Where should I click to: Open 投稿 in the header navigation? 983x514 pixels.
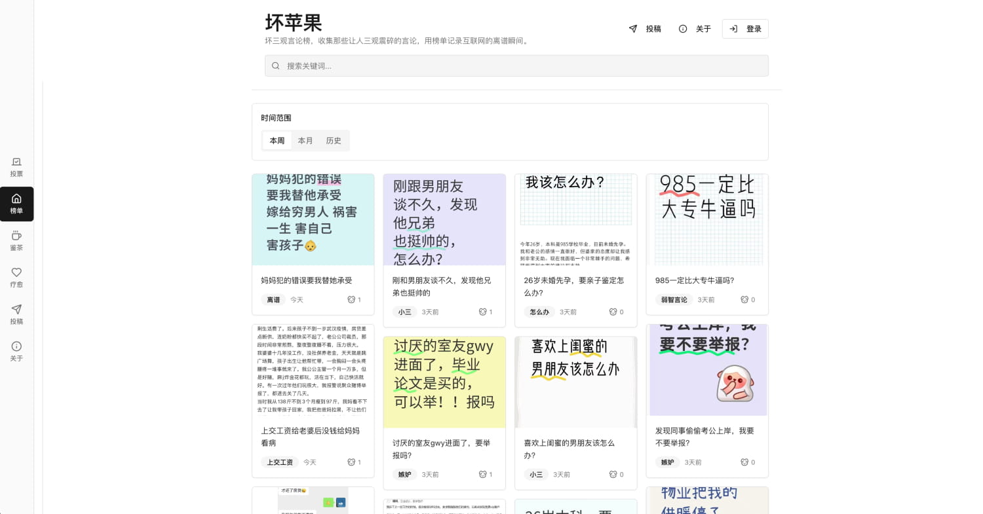coord(645,29)
